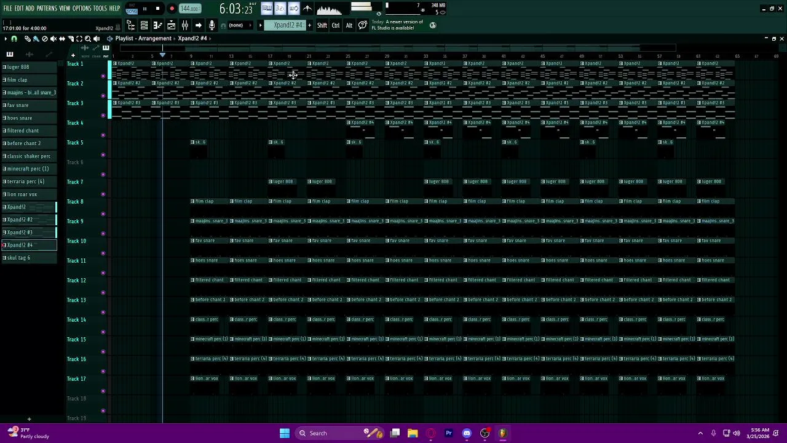Click the Alt modifier button
This screenshot has height=443, width=787.
tap(349, 25)
